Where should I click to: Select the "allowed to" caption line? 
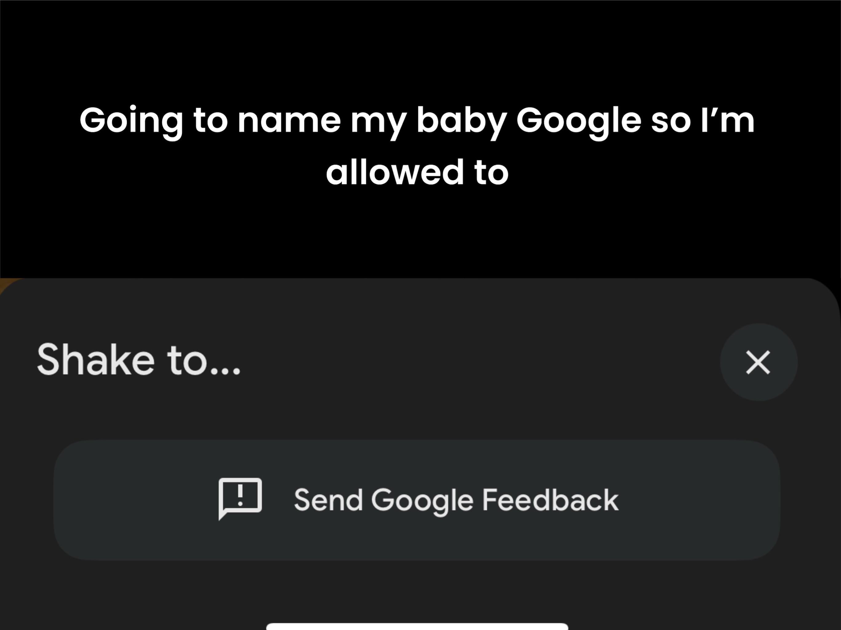click(417, 173)
